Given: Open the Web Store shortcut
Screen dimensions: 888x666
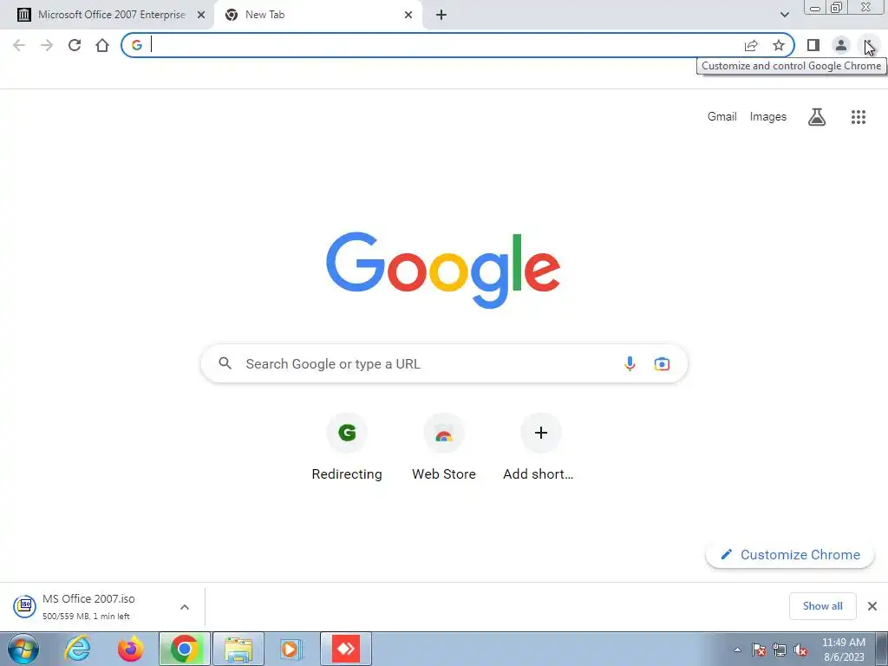Looking at the screenshot, I should coord(444,448).
